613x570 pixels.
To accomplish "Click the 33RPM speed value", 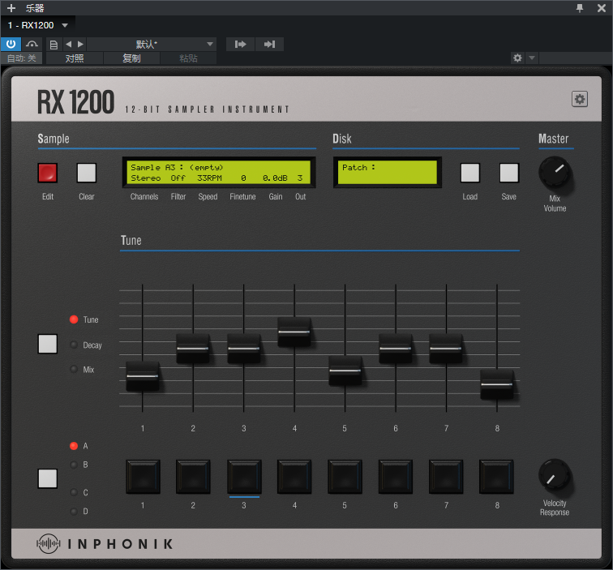I will [209, 178].
